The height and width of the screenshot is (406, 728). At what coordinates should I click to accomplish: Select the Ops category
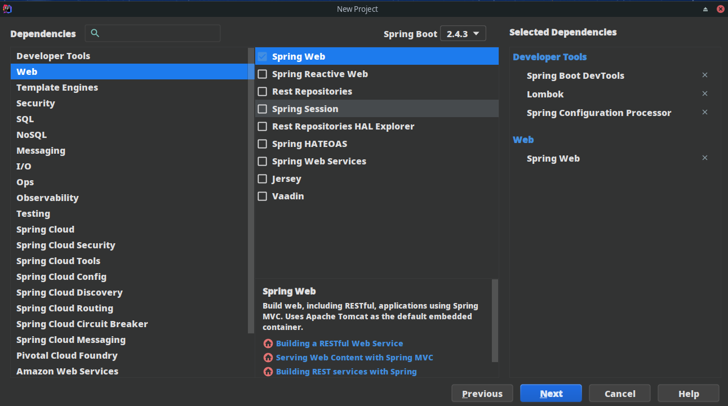coord(129,182)
